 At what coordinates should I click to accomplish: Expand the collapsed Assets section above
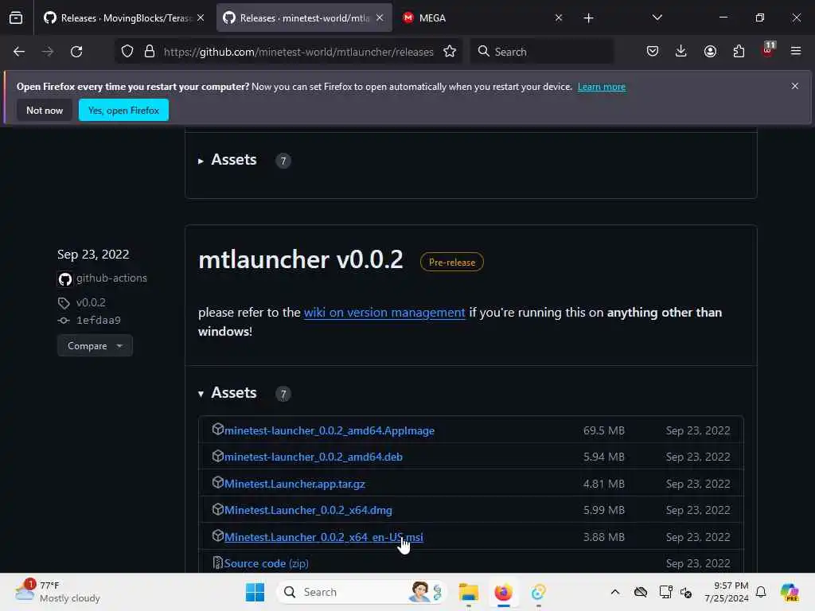(x=228, y=160)
